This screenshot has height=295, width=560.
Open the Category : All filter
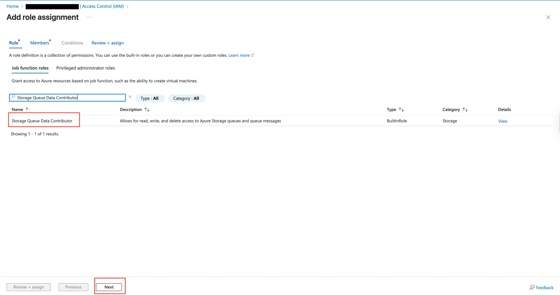[x=186, y=98]
